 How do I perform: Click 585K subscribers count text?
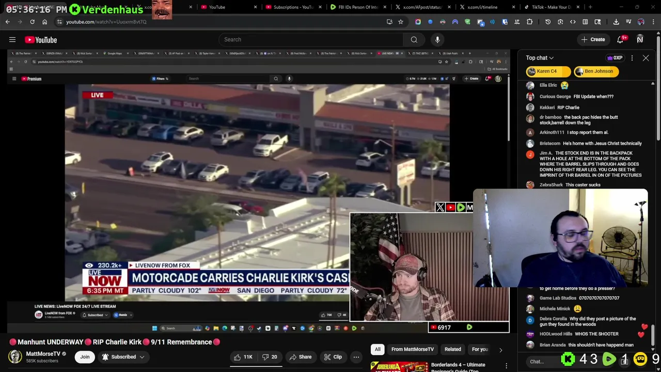click(x=42, y=361)
